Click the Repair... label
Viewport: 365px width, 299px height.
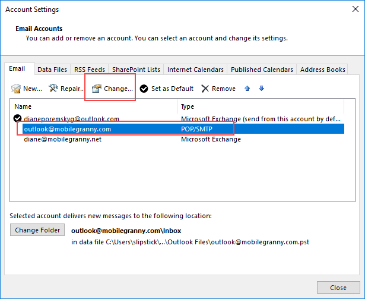point(72,89)
